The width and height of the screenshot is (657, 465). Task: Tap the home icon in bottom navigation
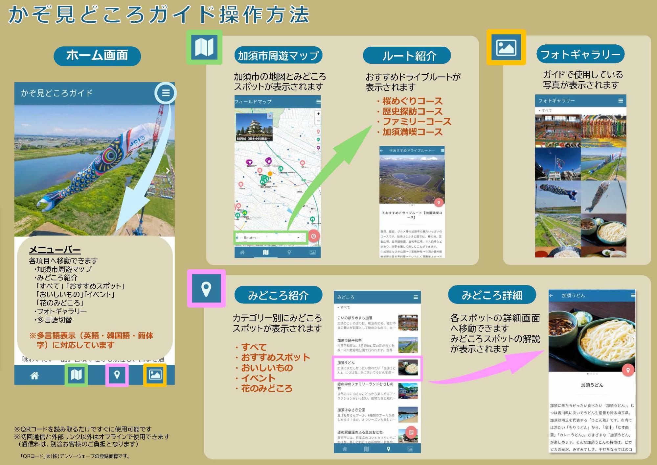click(34, 375)
